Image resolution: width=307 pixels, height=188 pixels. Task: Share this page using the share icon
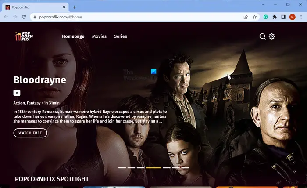pyautogui.click(x=246, y=17)
